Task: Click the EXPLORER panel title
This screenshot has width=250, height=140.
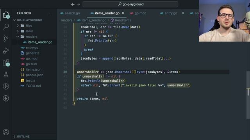Action: click(24, 13)
